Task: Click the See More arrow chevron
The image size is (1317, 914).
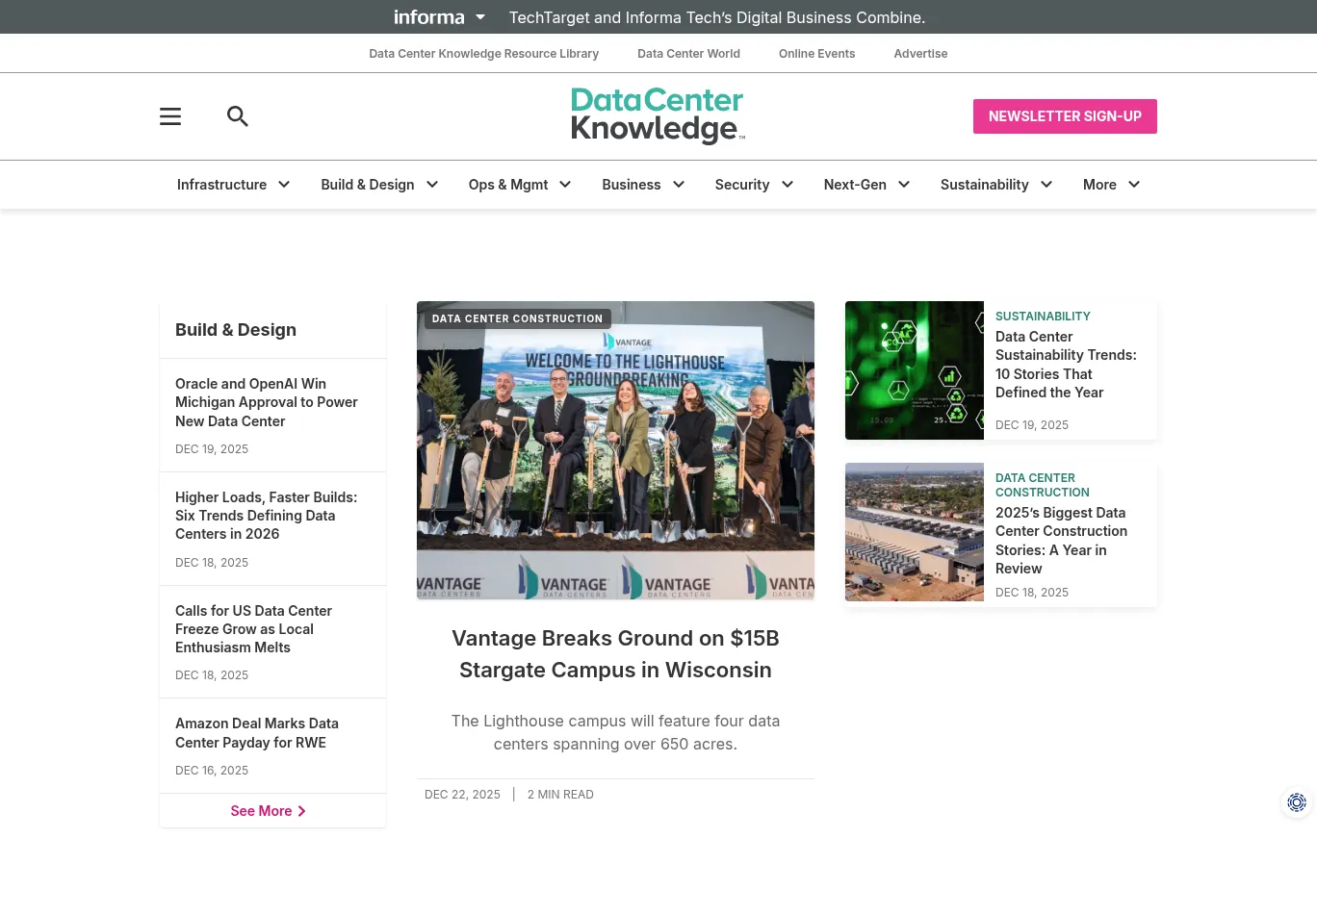Action: [301, 810]
